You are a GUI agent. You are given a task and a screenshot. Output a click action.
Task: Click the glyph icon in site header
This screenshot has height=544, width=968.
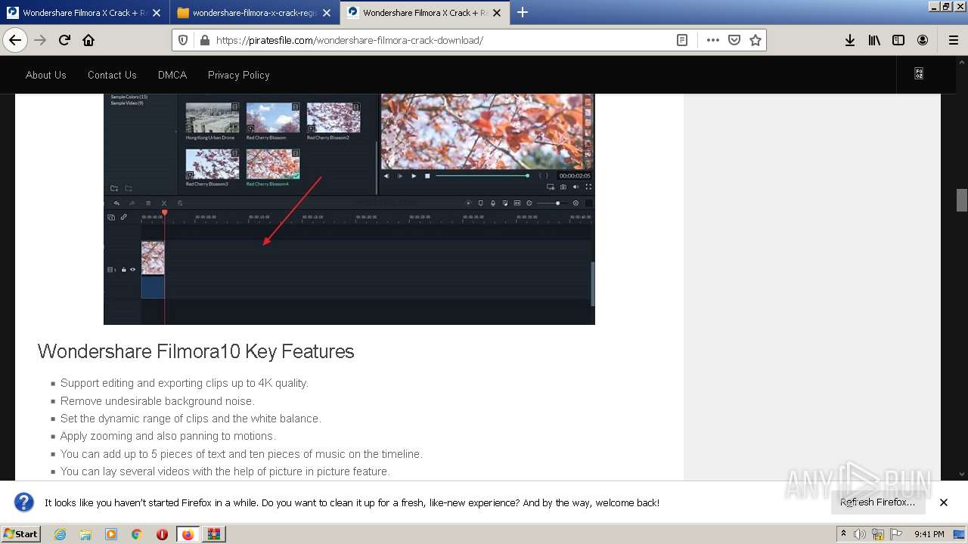click(x=919, y=74)
